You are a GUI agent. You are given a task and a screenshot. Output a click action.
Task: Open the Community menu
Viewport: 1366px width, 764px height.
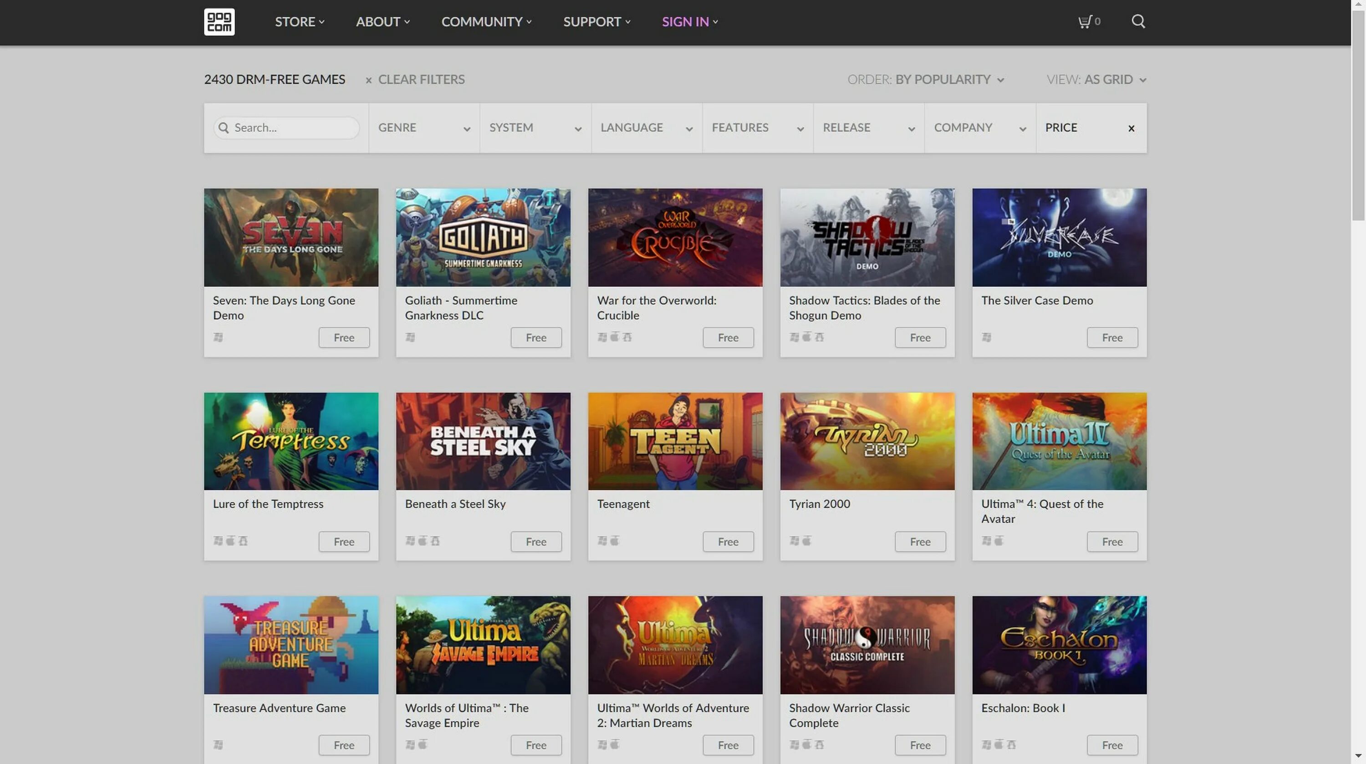(486, 22)
